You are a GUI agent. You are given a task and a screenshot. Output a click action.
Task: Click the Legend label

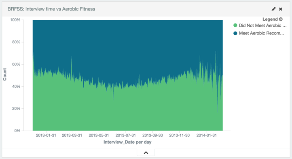270,19
